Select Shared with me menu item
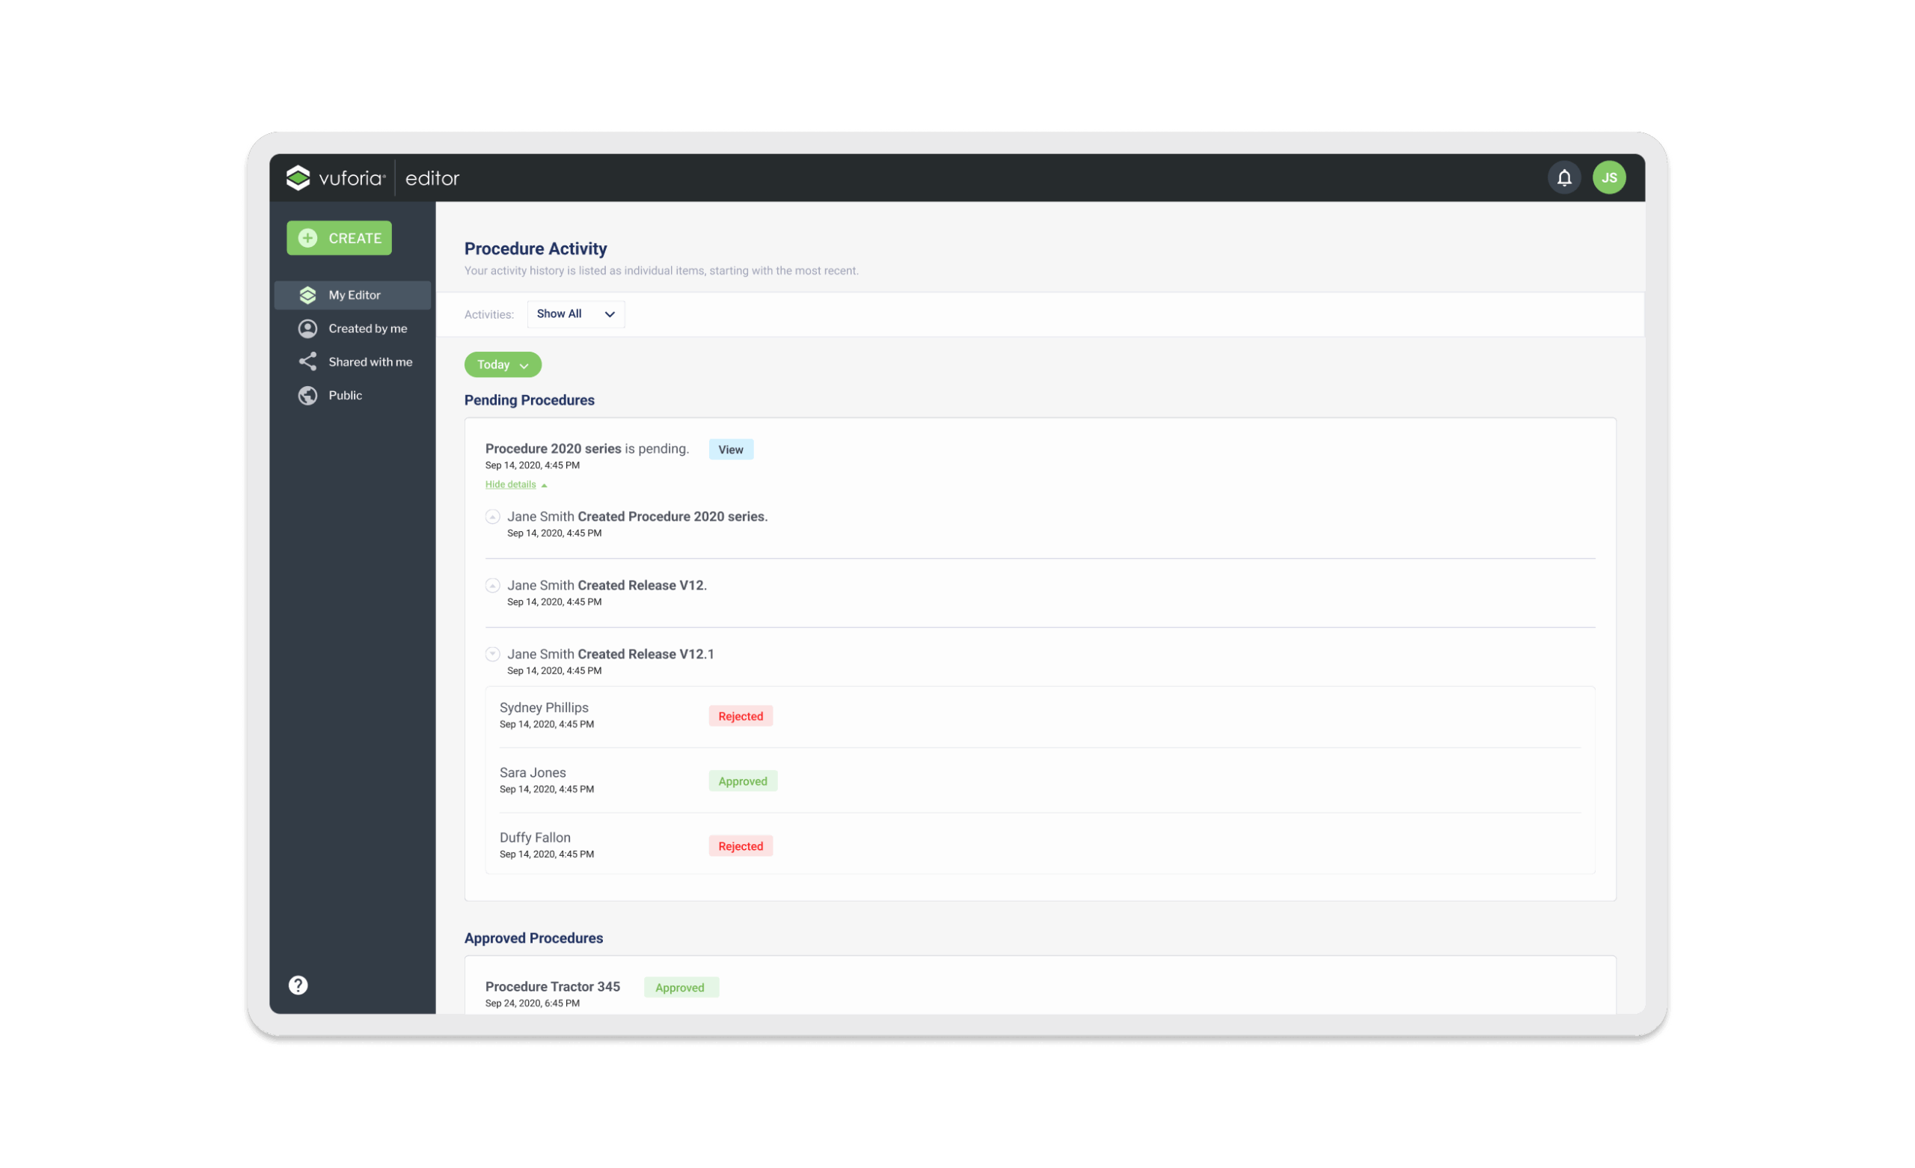1915x1168 pixels. point(370,362)
